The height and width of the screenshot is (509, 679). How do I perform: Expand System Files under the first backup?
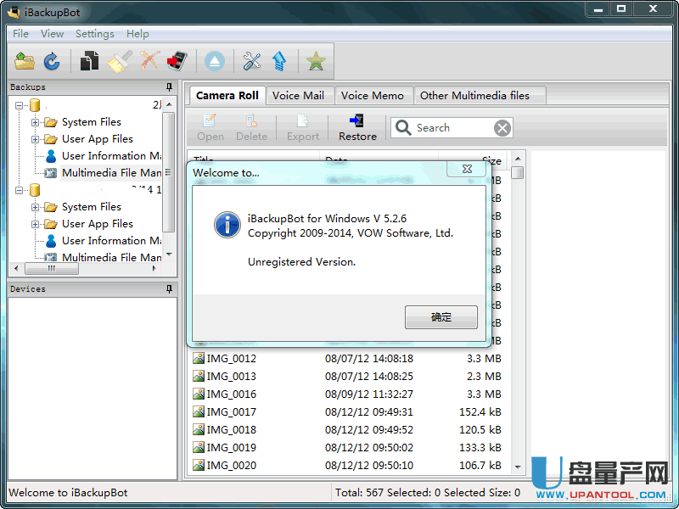pos(36,122)
